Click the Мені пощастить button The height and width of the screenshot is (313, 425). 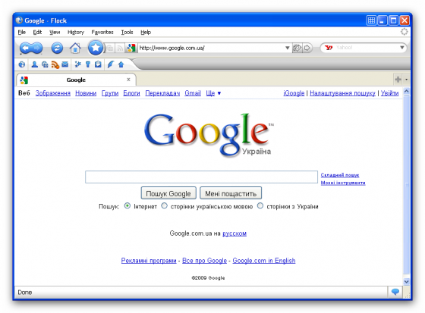[x=231, y=193]
